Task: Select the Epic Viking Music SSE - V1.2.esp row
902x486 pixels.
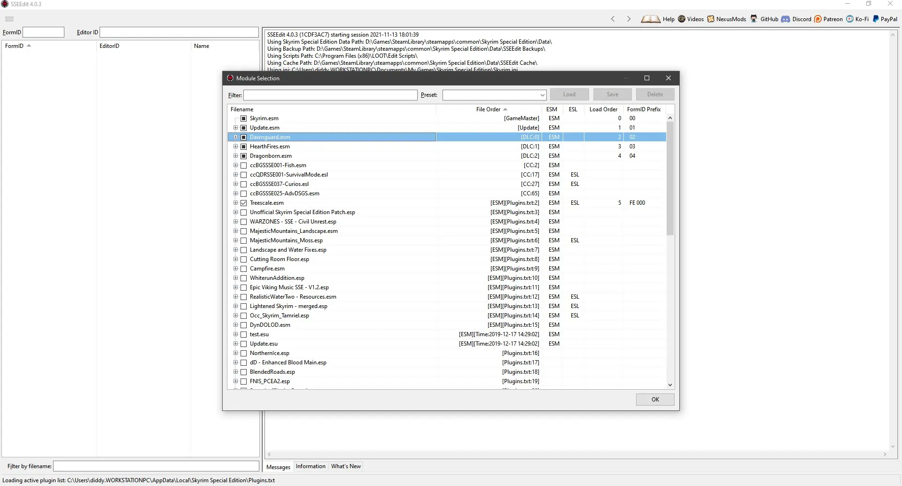Action: click(447, 287)
